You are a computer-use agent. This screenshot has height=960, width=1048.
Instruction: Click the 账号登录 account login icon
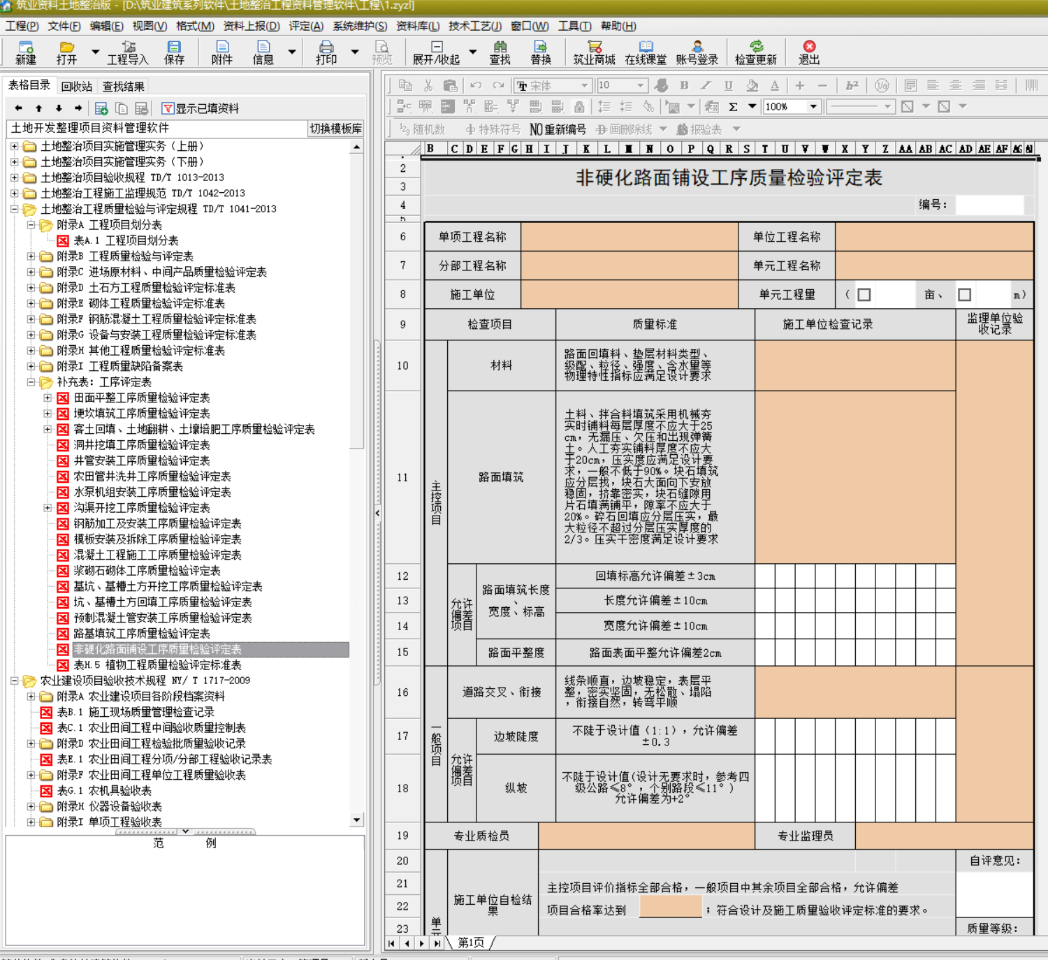click(x=697, y=47)
